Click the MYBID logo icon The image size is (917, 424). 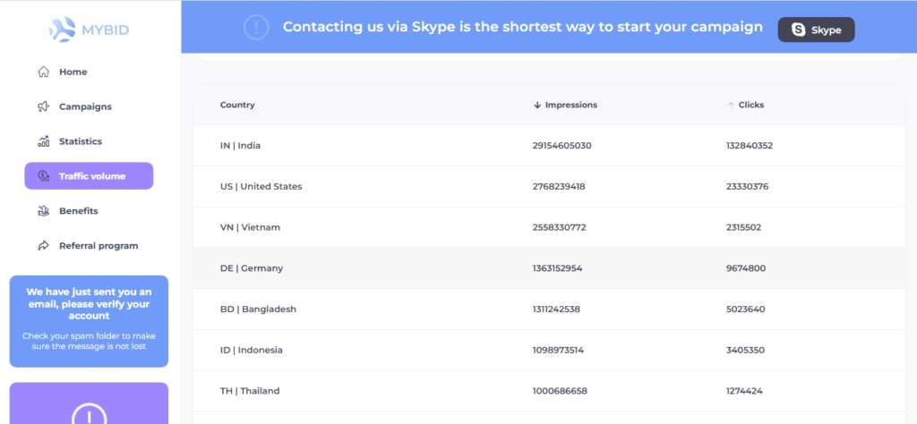click(66, 30)
